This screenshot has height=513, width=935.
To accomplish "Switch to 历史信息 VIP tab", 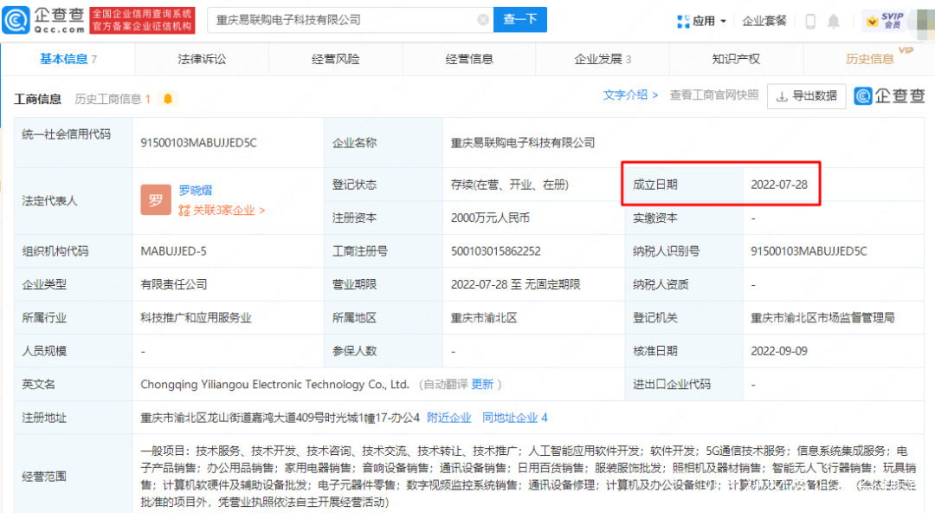I will 870,59.
